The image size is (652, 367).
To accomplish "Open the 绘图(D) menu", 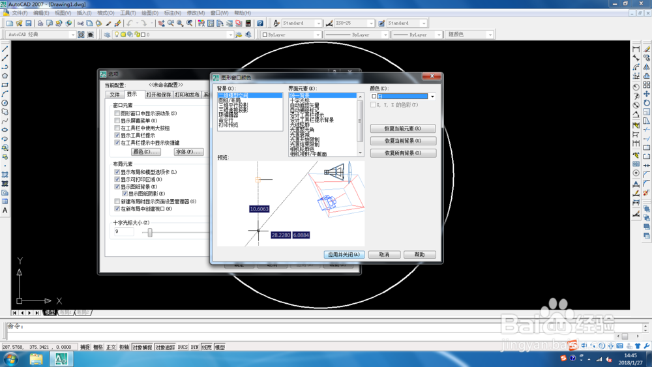I will coord(150,13).
